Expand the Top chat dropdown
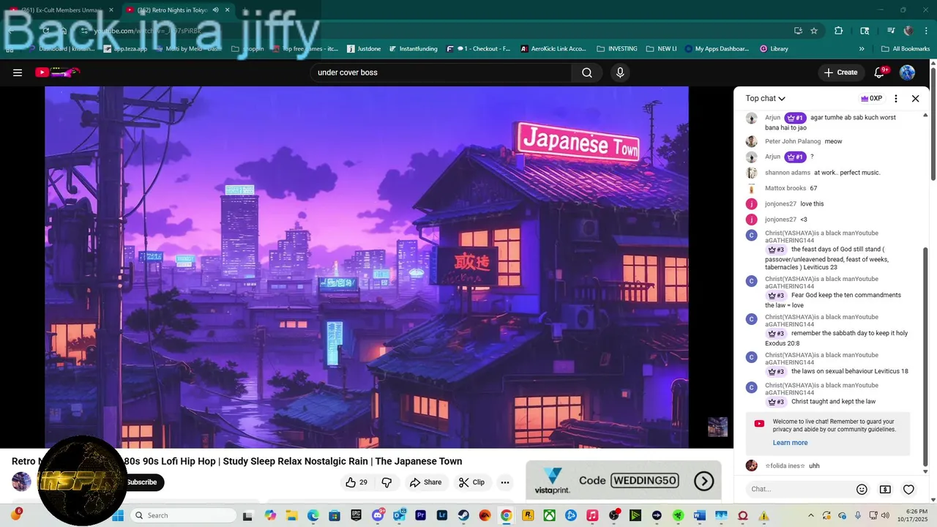Viewport: 937px width, 527px height. click(765, 98)
